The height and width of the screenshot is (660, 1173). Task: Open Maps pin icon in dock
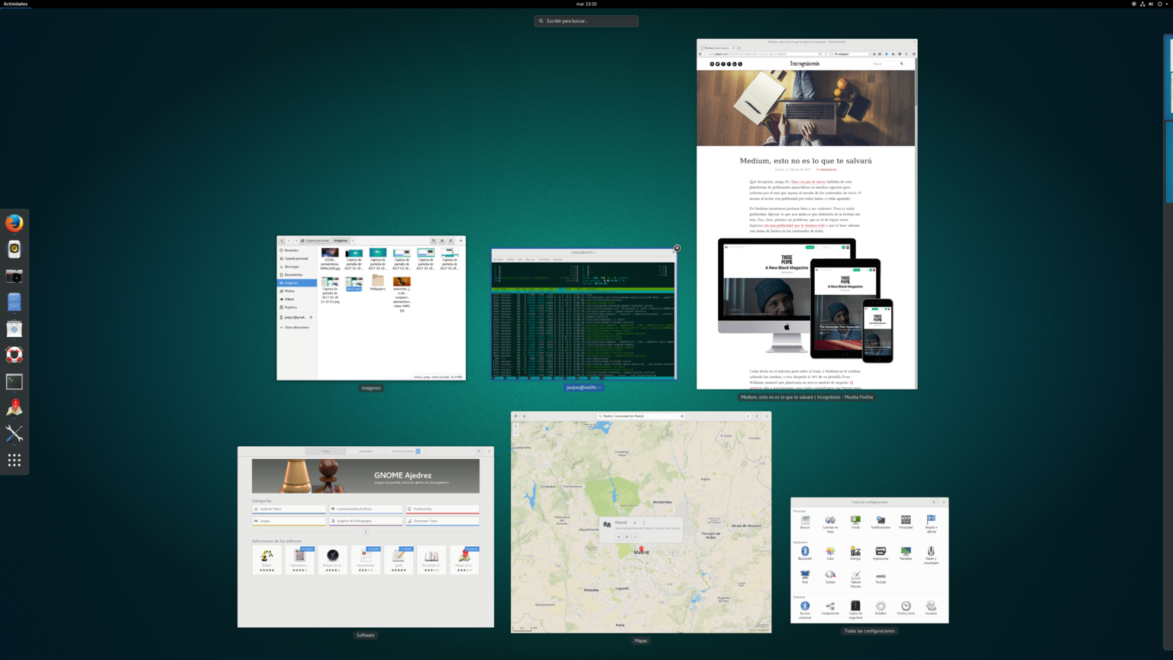pos(14,408)
